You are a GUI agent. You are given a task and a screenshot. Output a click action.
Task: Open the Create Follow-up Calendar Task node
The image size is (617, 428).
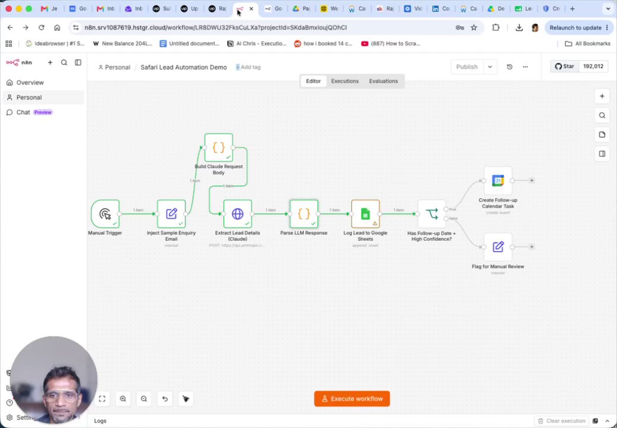point(498,181)
